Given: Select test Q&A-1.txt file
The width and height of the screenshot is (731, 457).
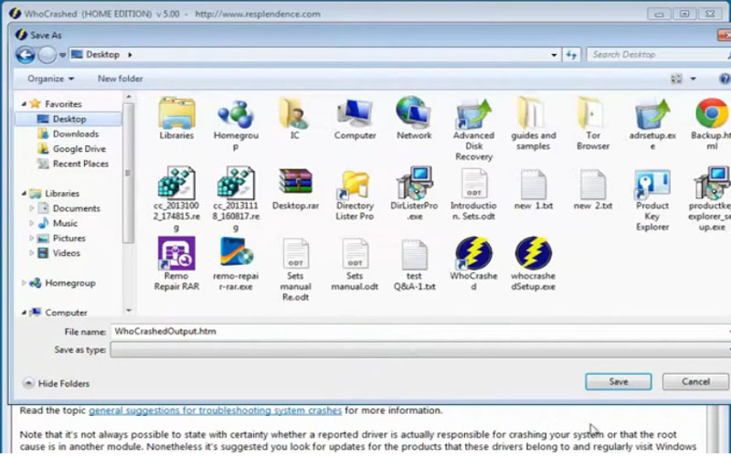Looking at the screenshot, I should [x=414, y=264].
